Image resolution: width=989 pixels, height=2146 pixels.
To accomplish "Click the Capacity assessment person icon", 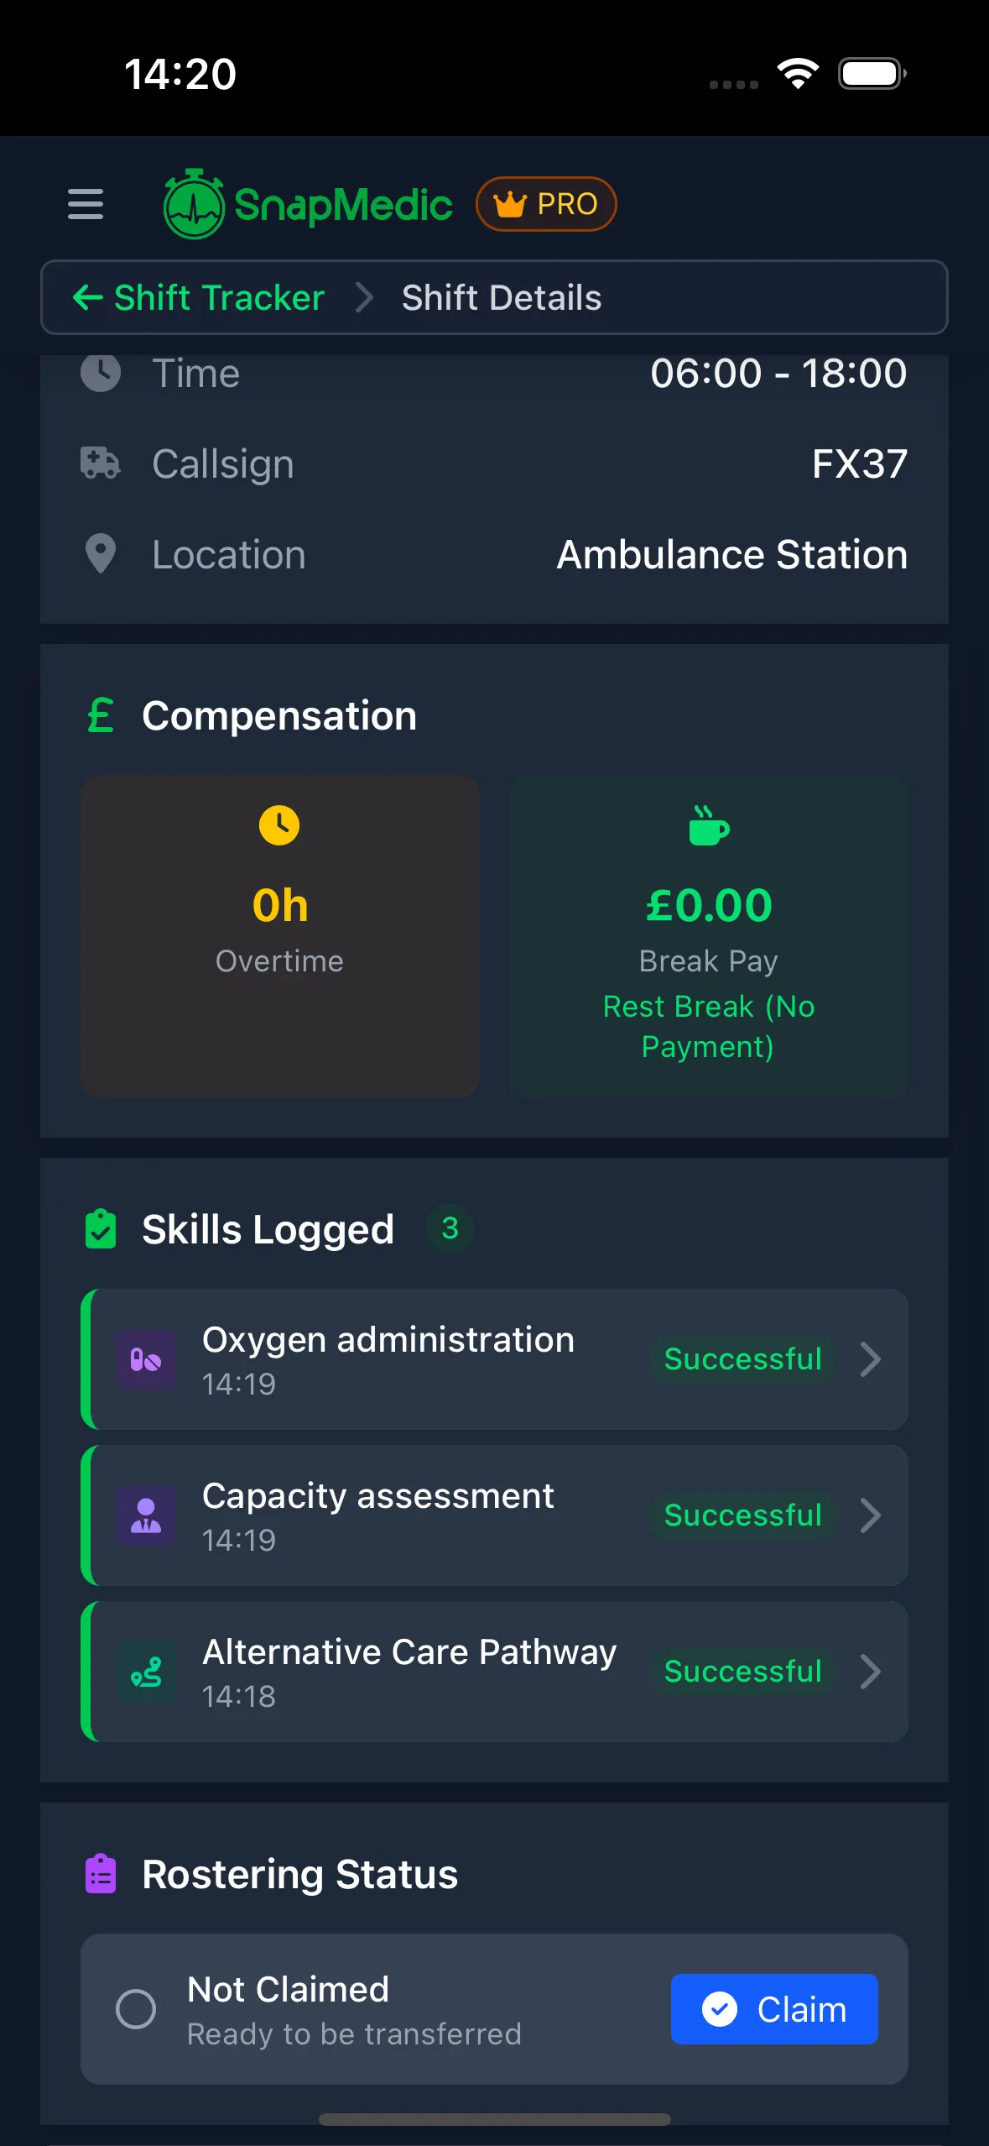I will pos(146,1515).
